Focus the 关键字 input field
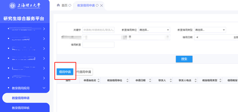The height and width of the screenshot is (112, 238). point(98,30)
